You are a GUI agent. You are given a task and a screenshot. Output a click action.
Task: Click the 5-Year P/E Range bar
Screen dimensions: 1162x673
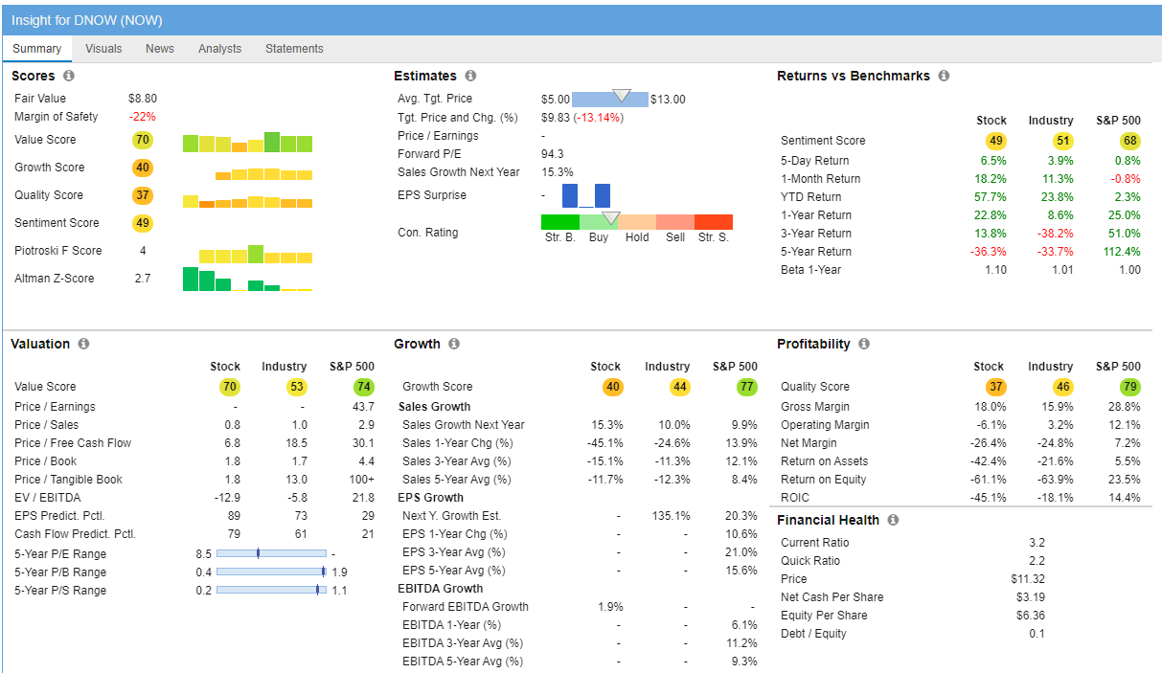pos(271,553)
